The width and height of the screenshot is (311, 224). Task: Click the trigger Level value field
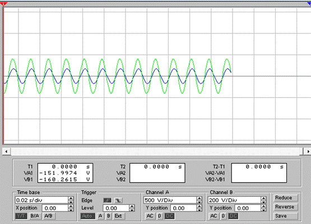pos(116,208)
